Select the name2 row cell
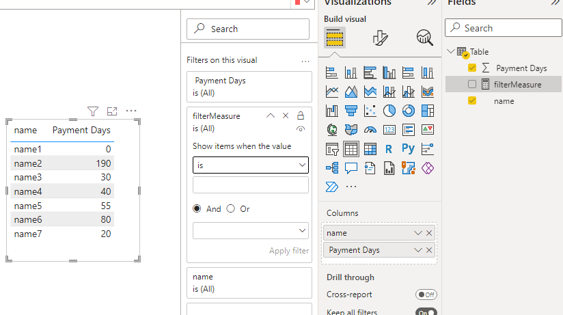563x315 pixels. (x=28, y=163)
